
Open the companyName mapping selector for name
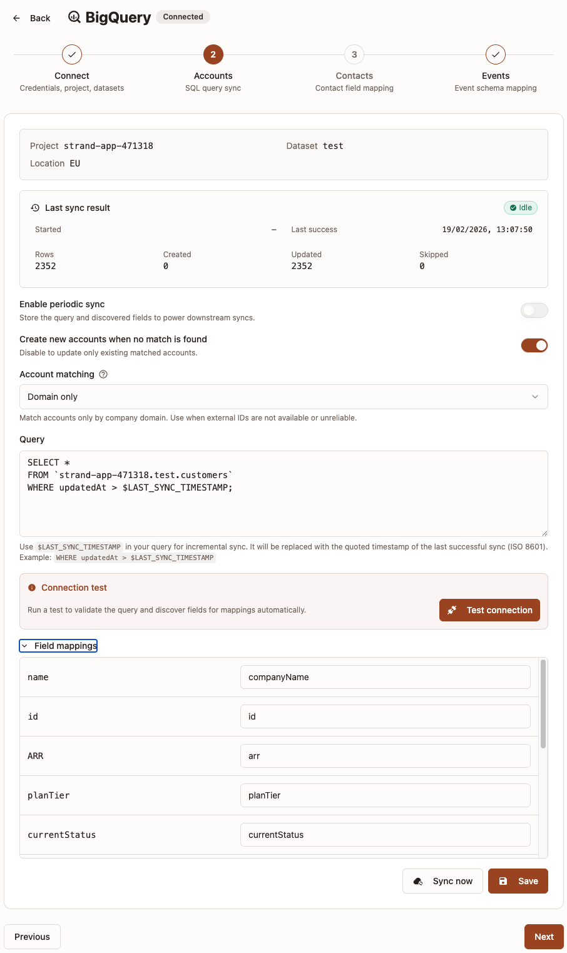click(385, 676)
